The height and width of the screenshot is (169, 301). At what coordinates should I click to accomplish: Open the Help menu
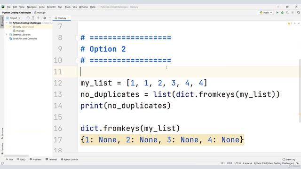[93, 7]
